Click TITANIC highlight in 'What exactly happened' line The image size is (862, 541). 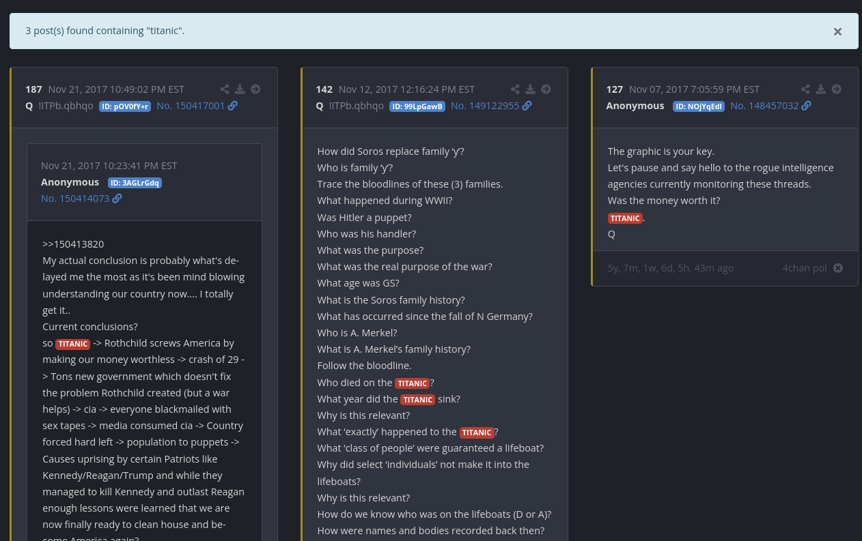[x=477, y=433]
